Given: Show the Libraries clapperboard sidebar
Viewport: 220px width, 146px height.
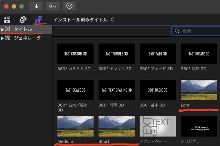Looking at the screenshot, I should click(x=7, y=20).
